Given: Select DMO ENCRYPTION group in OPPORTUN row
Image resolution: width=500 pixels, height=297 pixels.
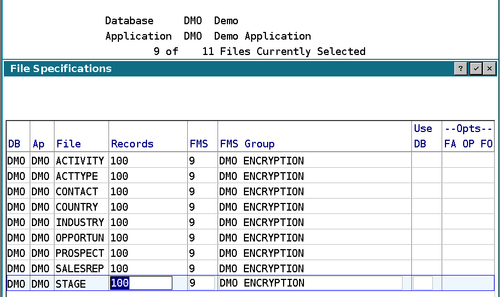Looking at the screenshot, I should pos(262,238).
